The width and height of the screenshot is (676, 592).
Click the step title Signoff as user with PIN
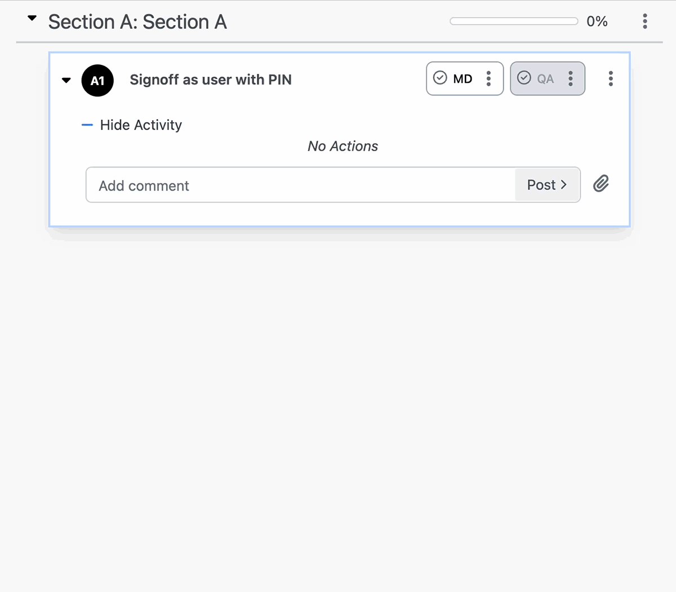(x=211, y=79)
